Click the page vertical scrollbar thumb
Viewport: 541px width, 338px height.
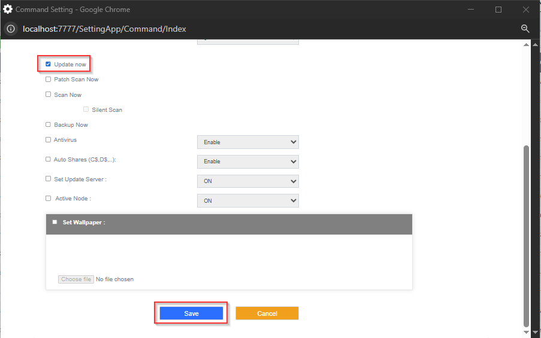pos(526,233)
